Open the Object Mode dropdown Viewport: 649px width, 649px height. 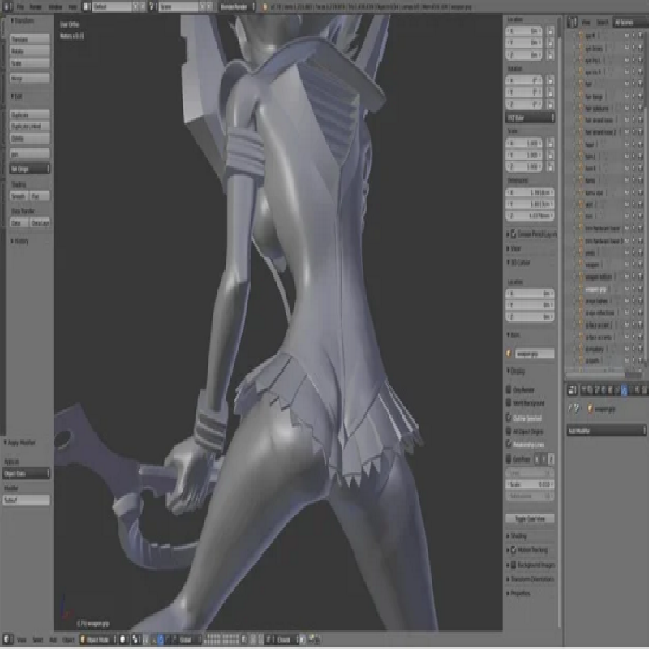click(x=97, y=639)
